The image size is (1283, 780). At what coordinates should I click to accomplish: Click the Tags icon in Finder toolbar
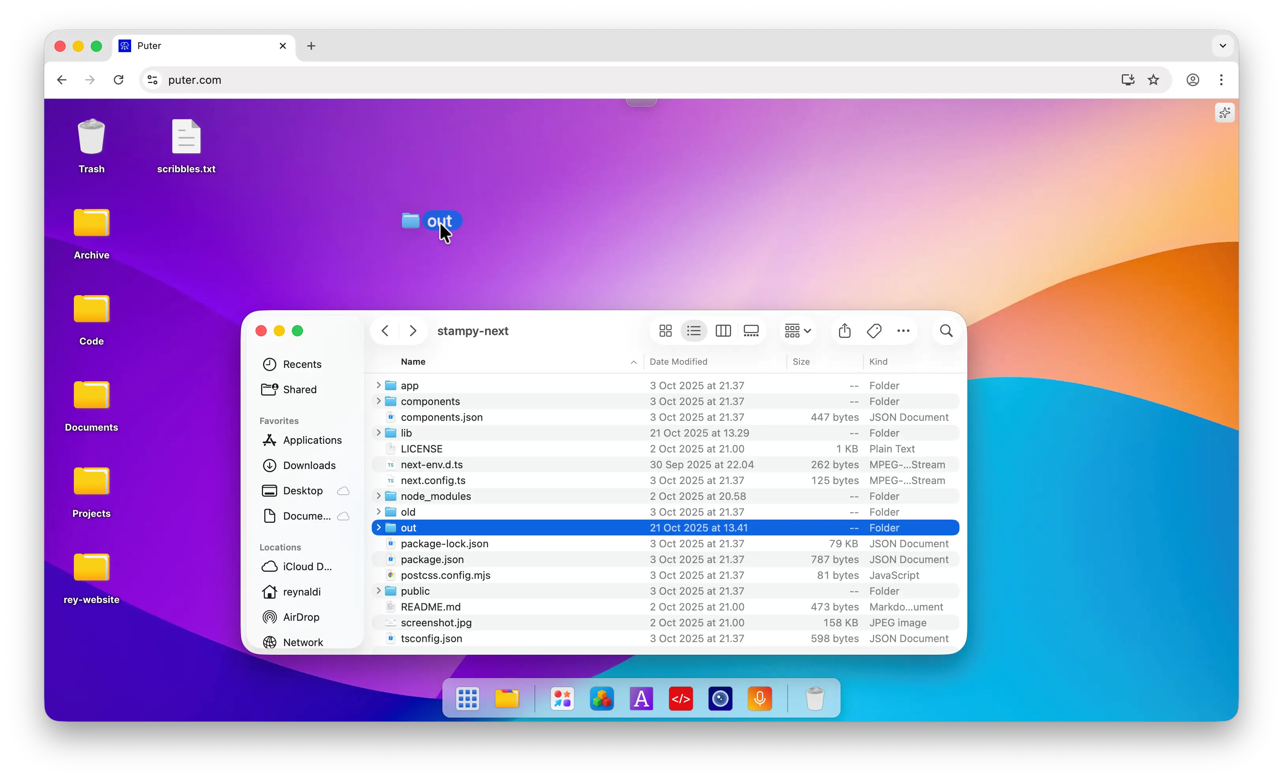click(874, 331)
